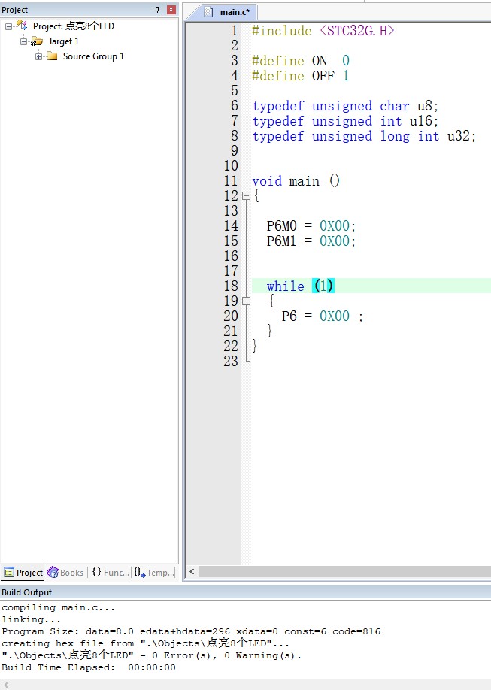Toggle the Project panel auto-hide pin
The height and width of the screenshot is (690, 491).
click(x=157, y=10)
